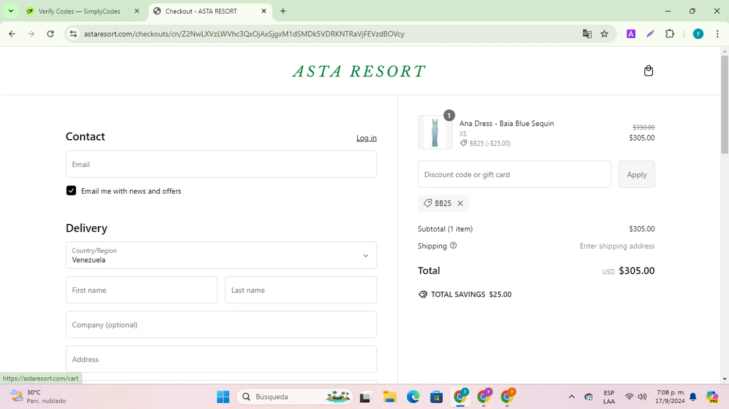
Task: Open Microsoft Edge from the taskbar
Action: pos(413,397)
